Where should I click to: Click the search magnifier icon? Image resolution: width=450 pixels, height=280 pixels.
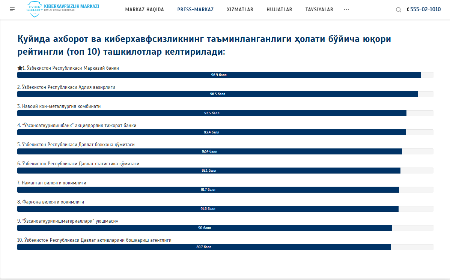[x=399, y=10]
